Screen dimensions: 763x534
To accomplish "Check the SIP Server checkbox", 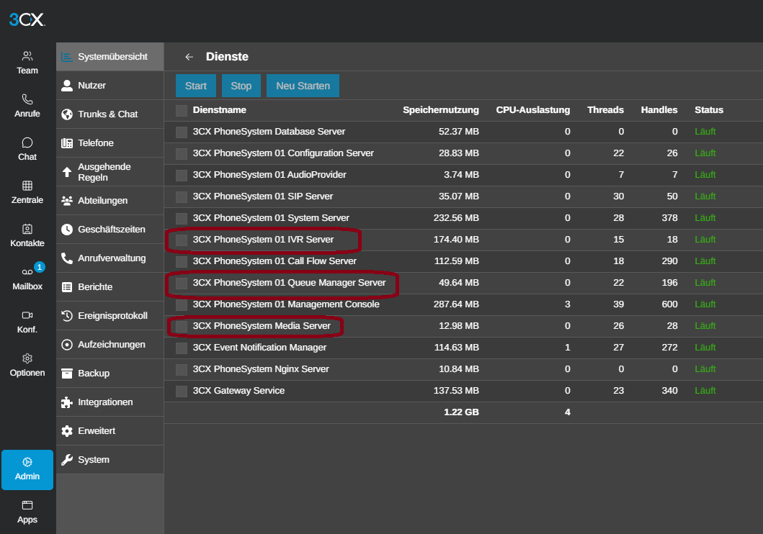I will click(182, 196).
